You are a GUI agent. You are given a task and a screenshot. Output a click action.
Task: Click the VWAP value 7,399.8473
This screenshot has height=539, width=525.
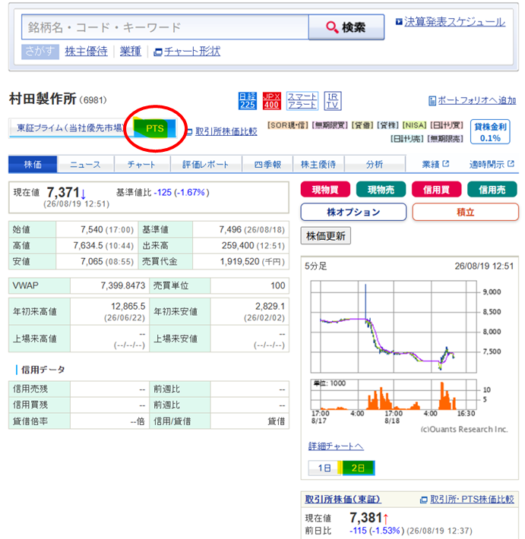click(123, 285)
